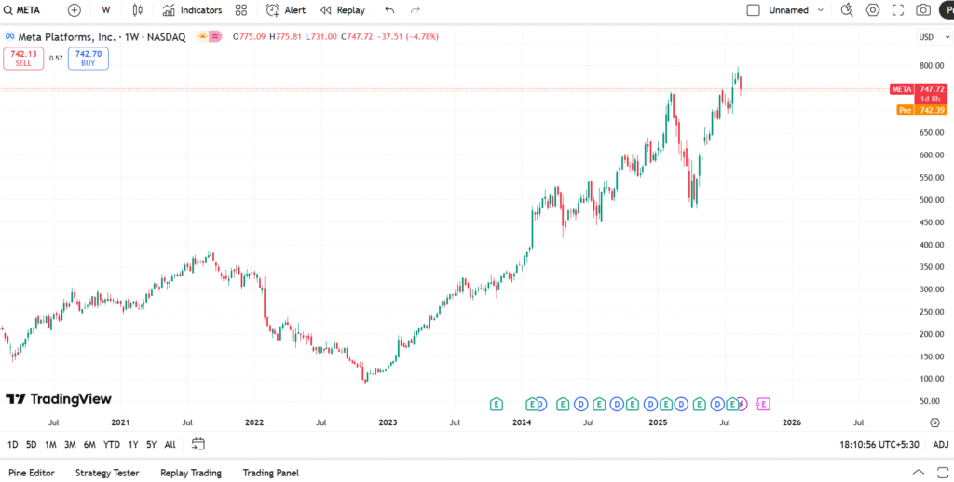Expand bottom panel with up chevron

pyautogui.click(x=919, y=473)
